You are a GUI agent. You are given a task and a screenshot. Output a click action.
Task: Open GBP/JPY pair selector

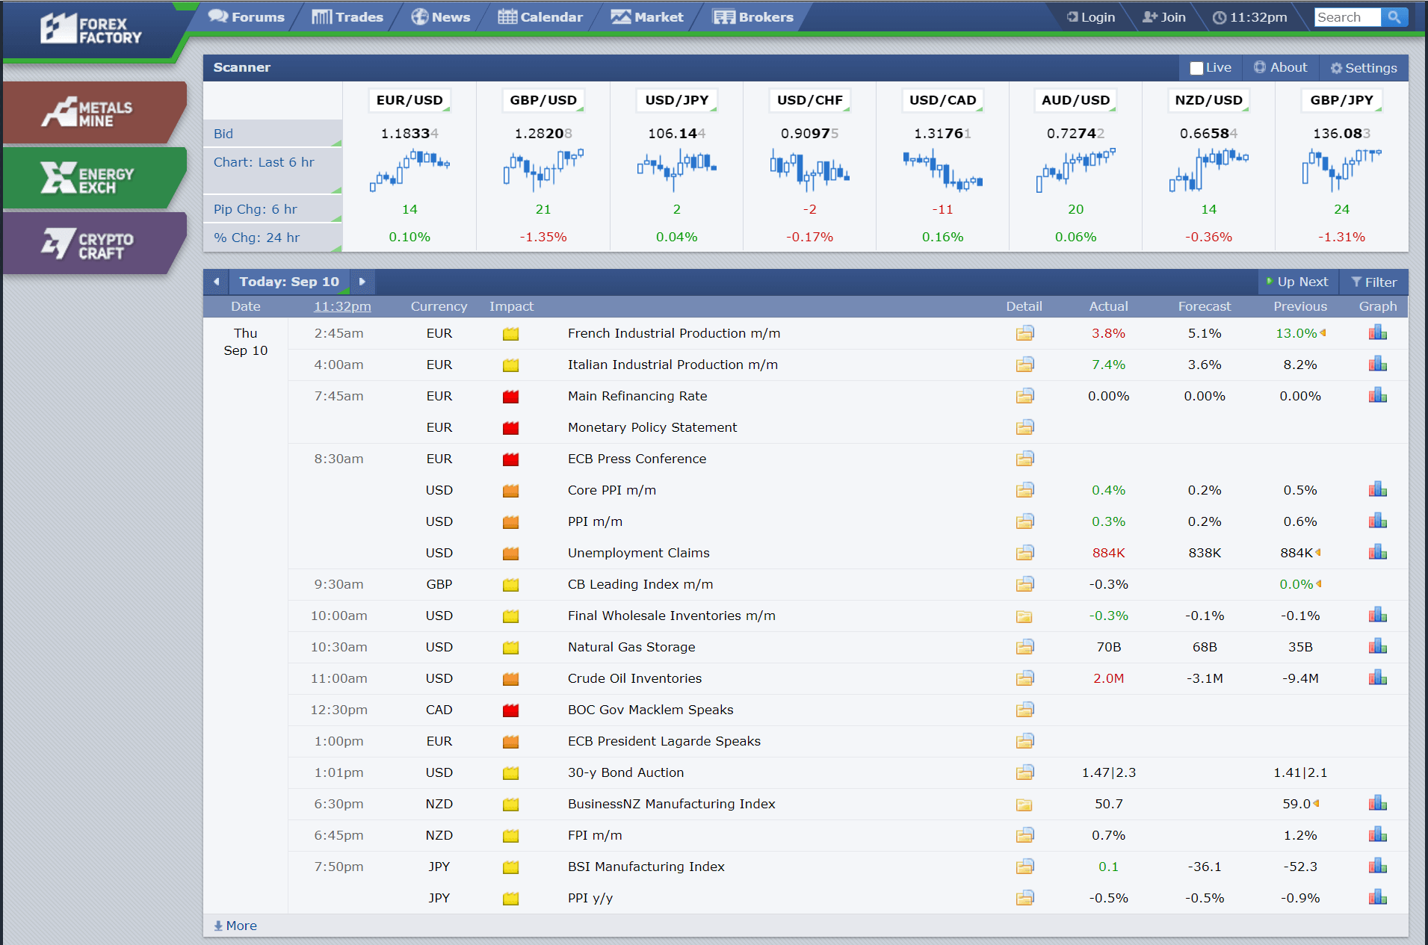(1341, 100)
